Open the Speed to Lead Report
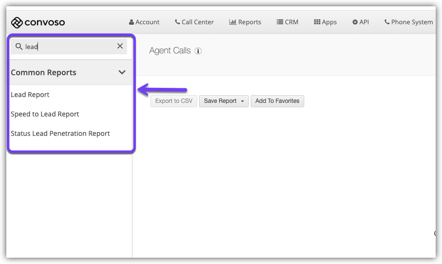The image size is (442, 264). [x=45, y=114]
